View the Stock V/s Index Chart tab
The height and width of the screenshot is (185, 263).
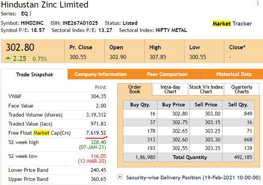pos(206,89)
